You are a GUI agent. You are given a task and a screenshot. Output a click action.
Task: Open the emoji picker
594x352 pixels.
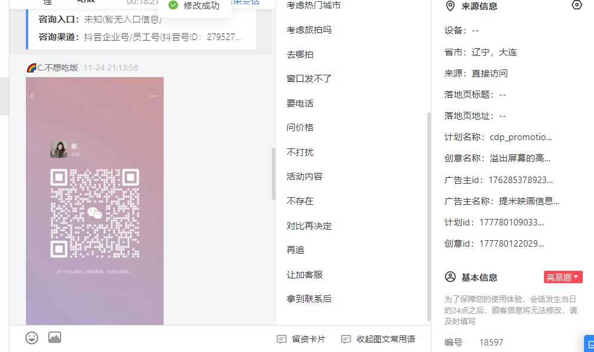point(32,338)
